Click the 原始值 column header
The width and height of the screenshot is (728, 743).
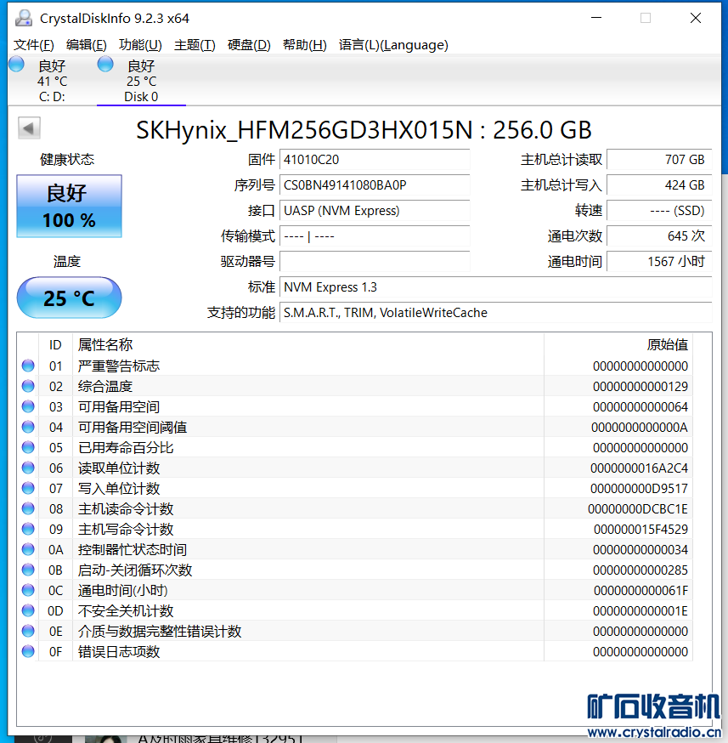pos(667,344)
